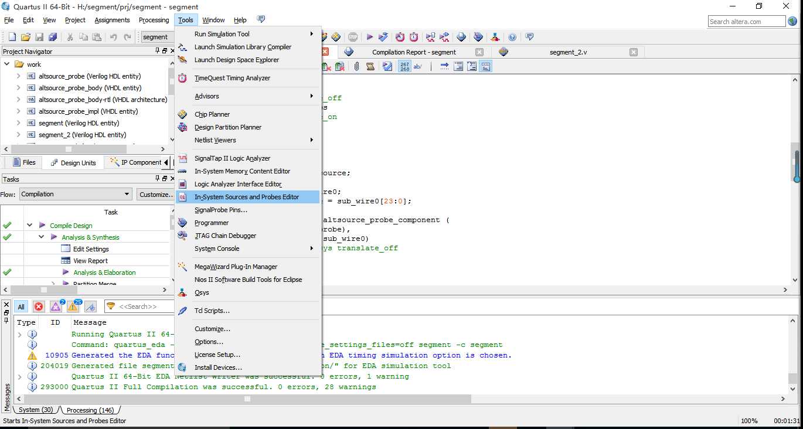Screen dimensions: 803x429
Task: Switch to Processing (146) messages tab
Action: 90,410
